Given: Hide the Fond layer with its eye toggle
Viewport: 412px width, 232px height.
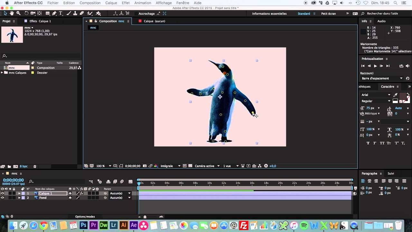Looking at the screenshot, I should coord(3,198).
